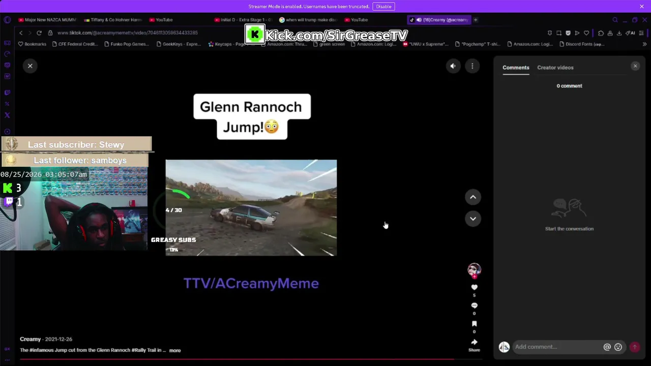
Task: Take a browser snapshot with the capture icon
Action: [x=559, y=33]
